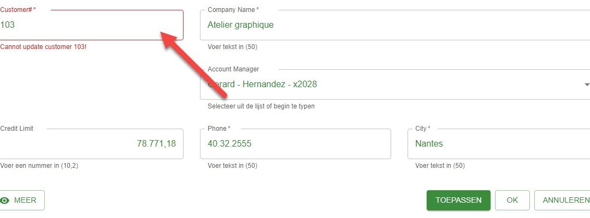Confirm the form with OK
Viewport: 590px width, 218px height.
coord(512,201)
